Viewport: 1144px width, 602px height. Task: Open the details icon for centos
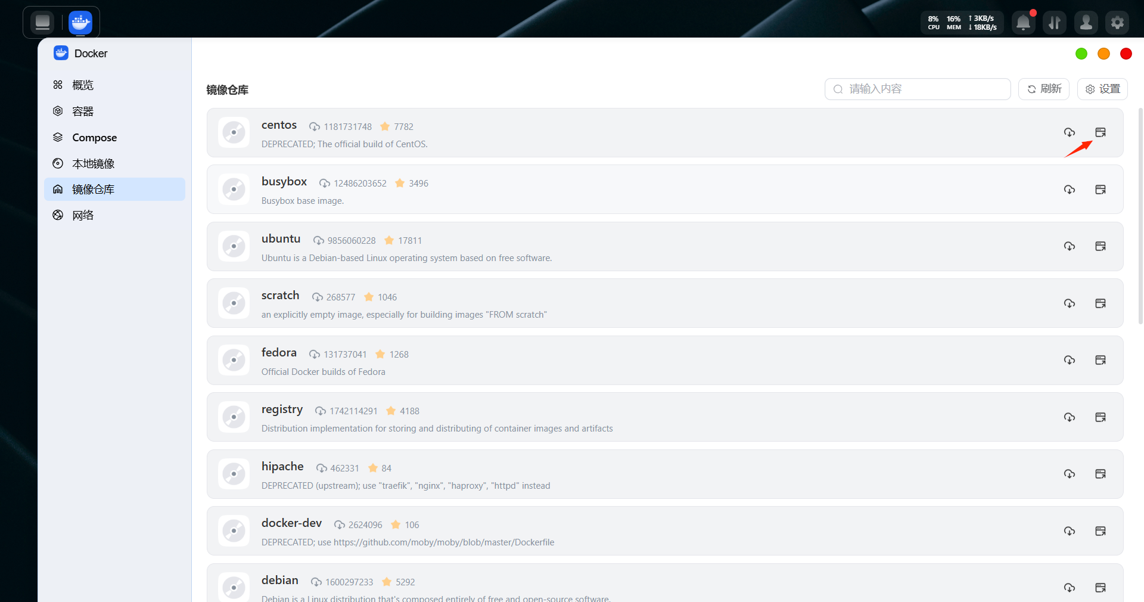pyautogui.click(x=1101, y=132)
